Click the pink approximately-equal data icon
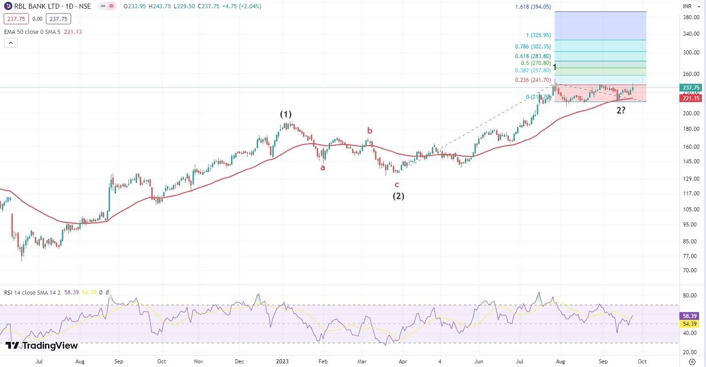706x367 pixels. pos(112,6)
